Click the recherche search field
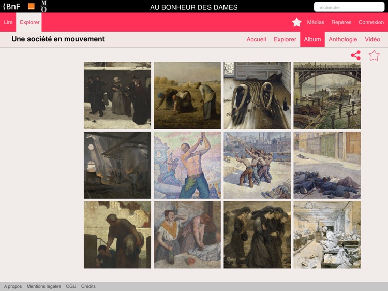 tap(349, 7)
